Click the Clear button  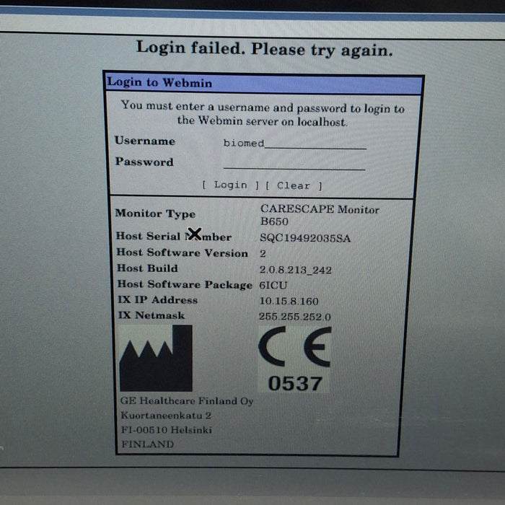[294, 185]
